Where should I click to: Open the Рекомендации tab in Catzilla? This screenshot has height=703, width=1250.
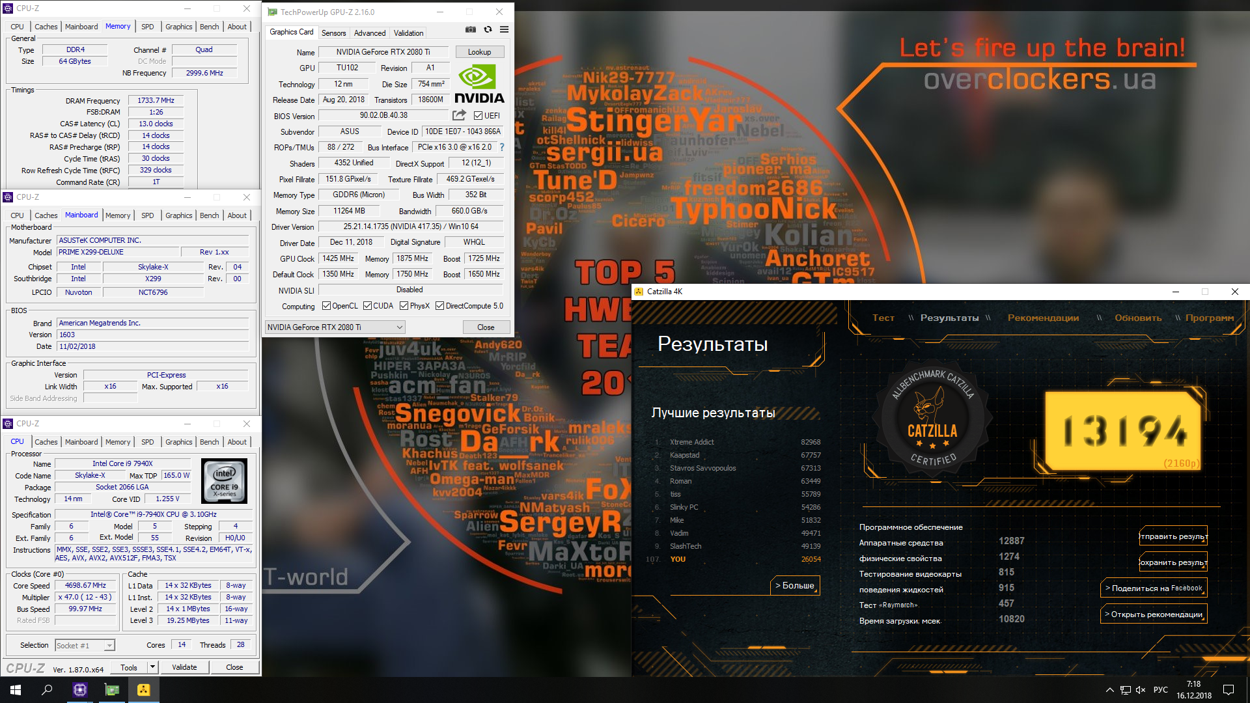tap(1043, 318)
